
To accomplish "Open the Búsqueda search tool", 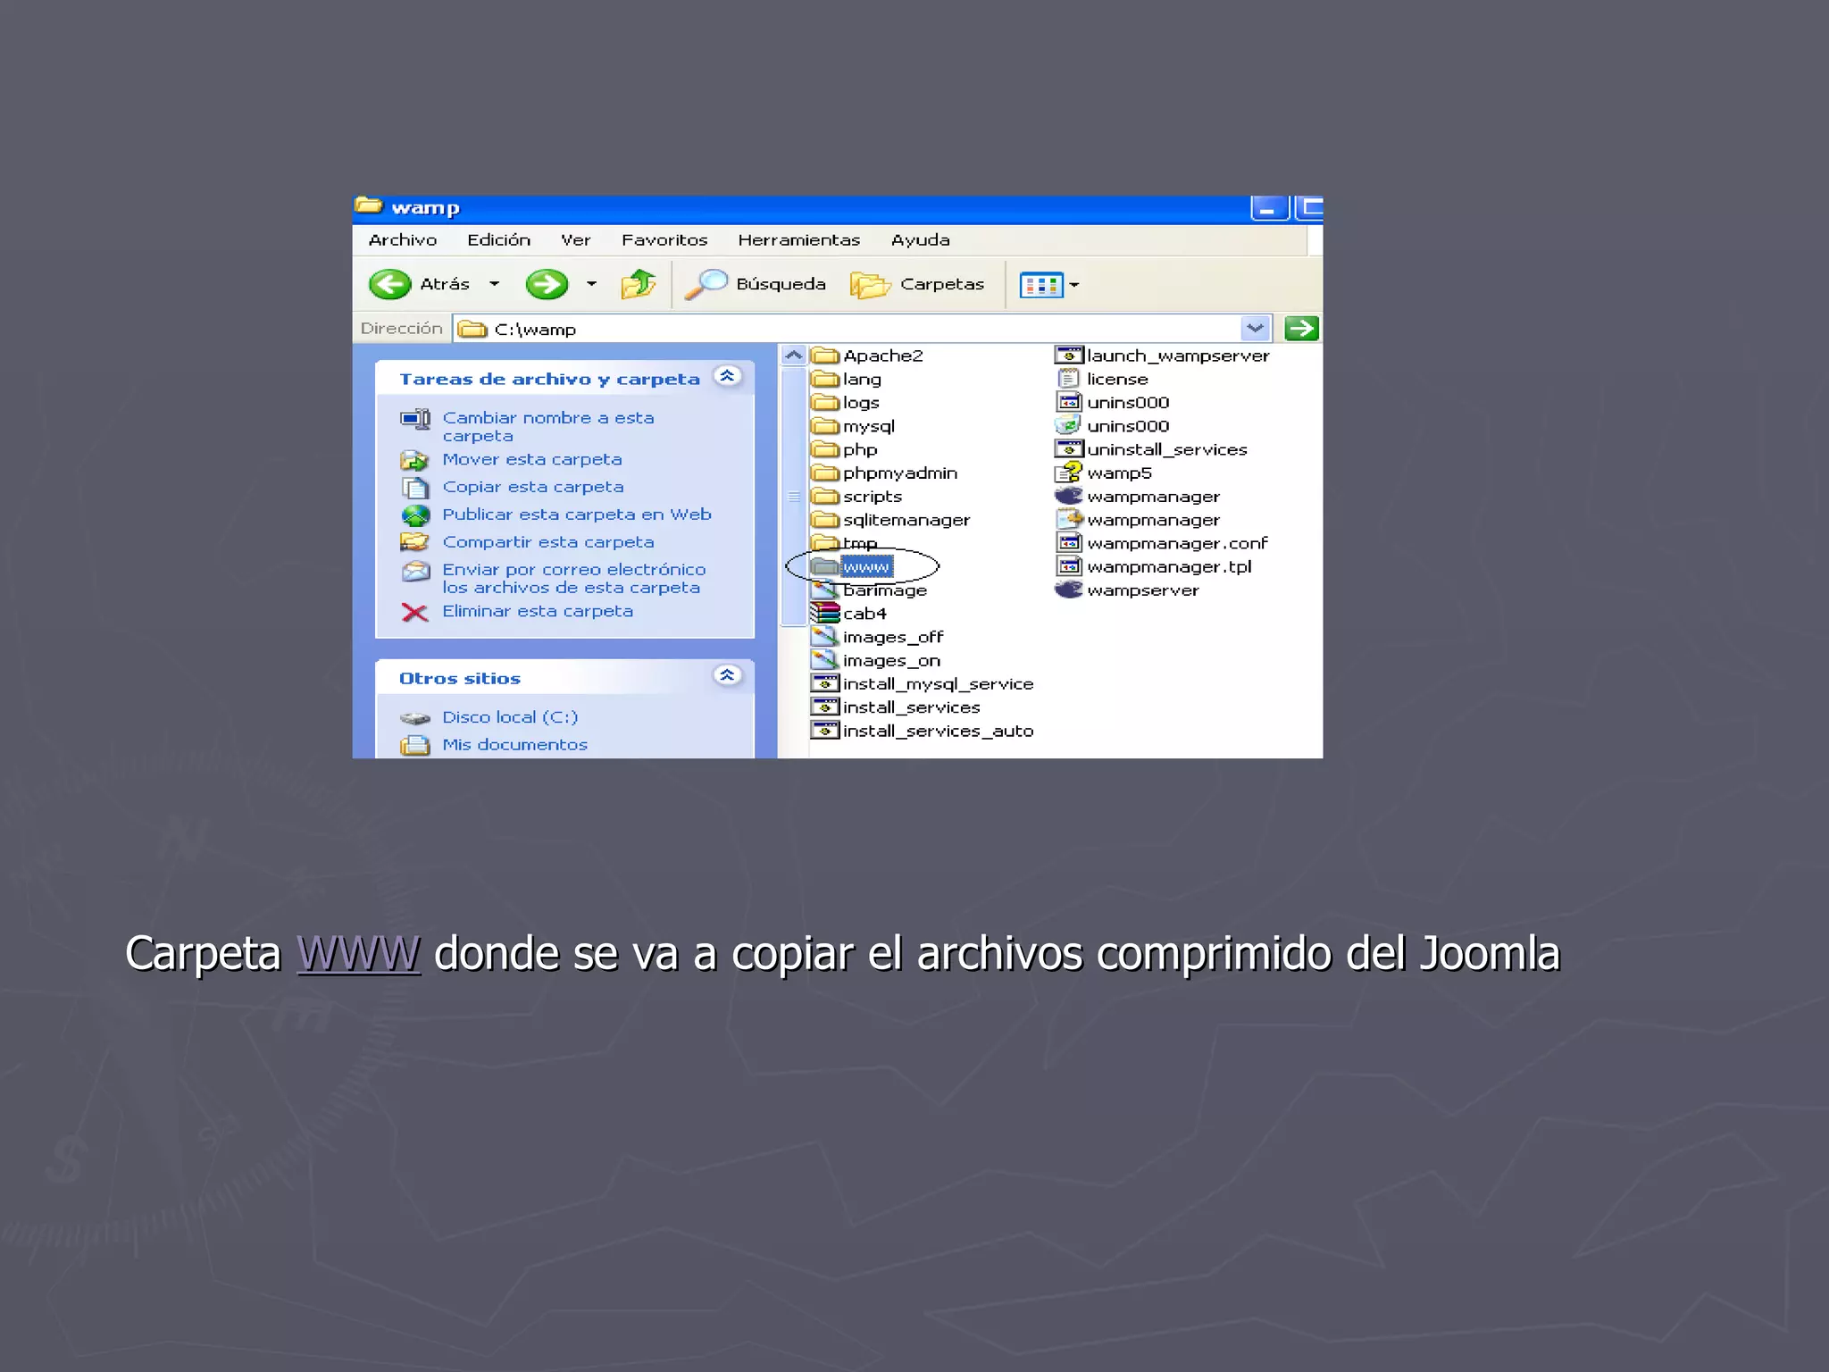I will (756, 284).
